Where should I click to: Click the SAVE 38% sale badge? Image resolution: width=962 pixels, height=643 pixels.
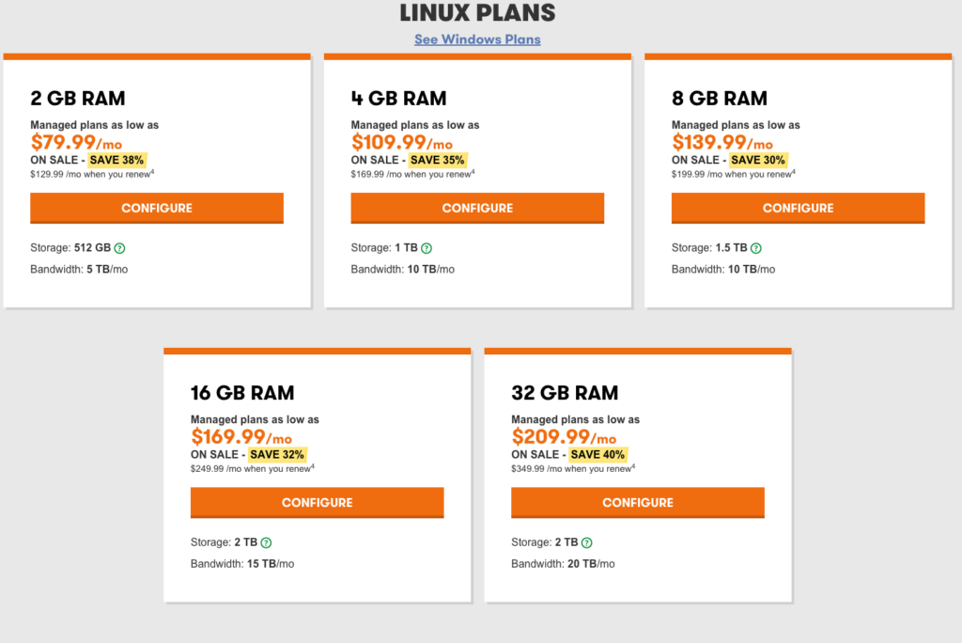pyautogui.click(x=117, y=160)
